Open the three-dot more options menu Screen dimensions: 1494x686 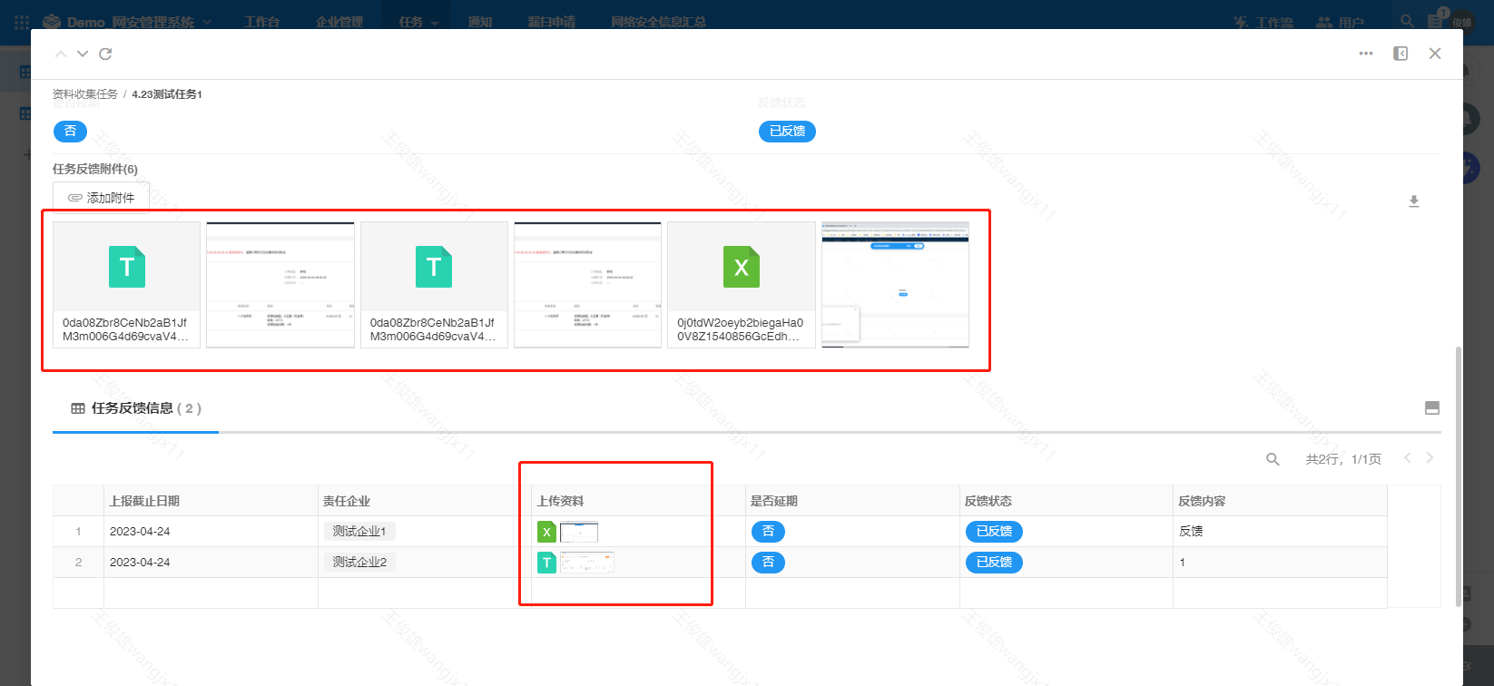[x=1366, y=54]
